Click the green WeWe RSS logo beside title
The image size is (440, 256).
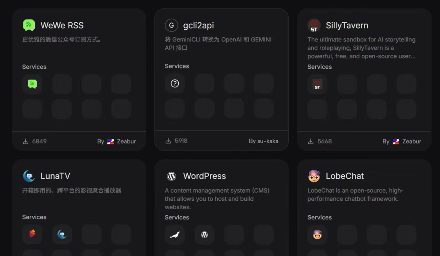(x=29, y=25)
